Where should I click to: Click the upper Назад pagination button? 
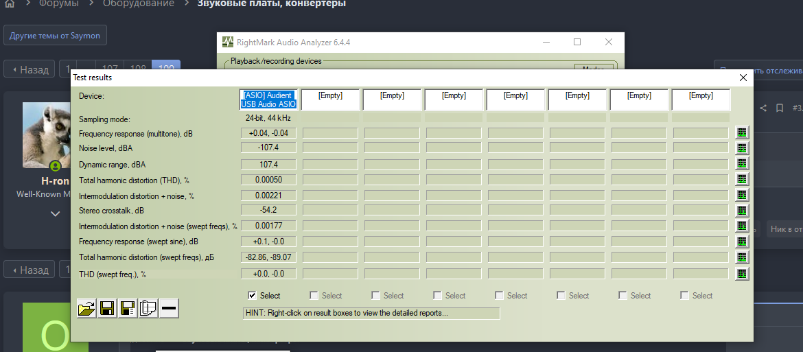(x=30, y=69)
